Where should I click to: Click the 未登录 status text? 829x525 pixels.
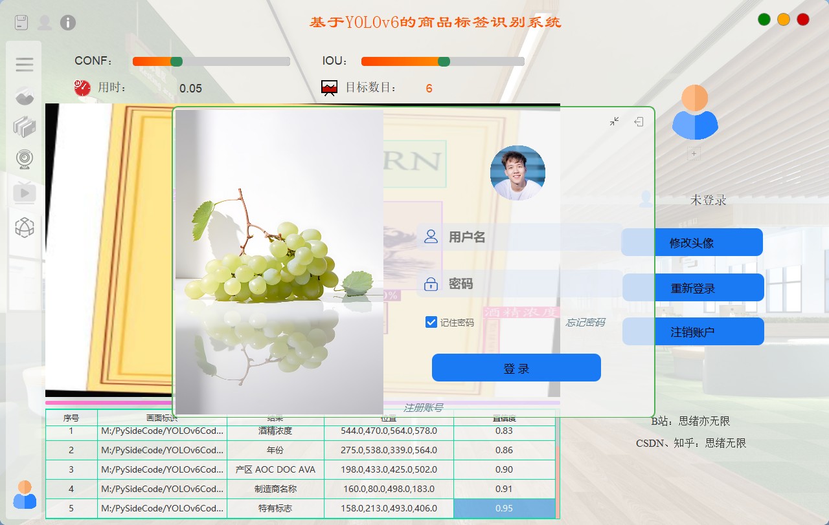708,200
